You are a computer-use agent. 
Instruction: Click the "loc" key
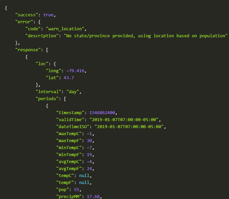point(42,64)
